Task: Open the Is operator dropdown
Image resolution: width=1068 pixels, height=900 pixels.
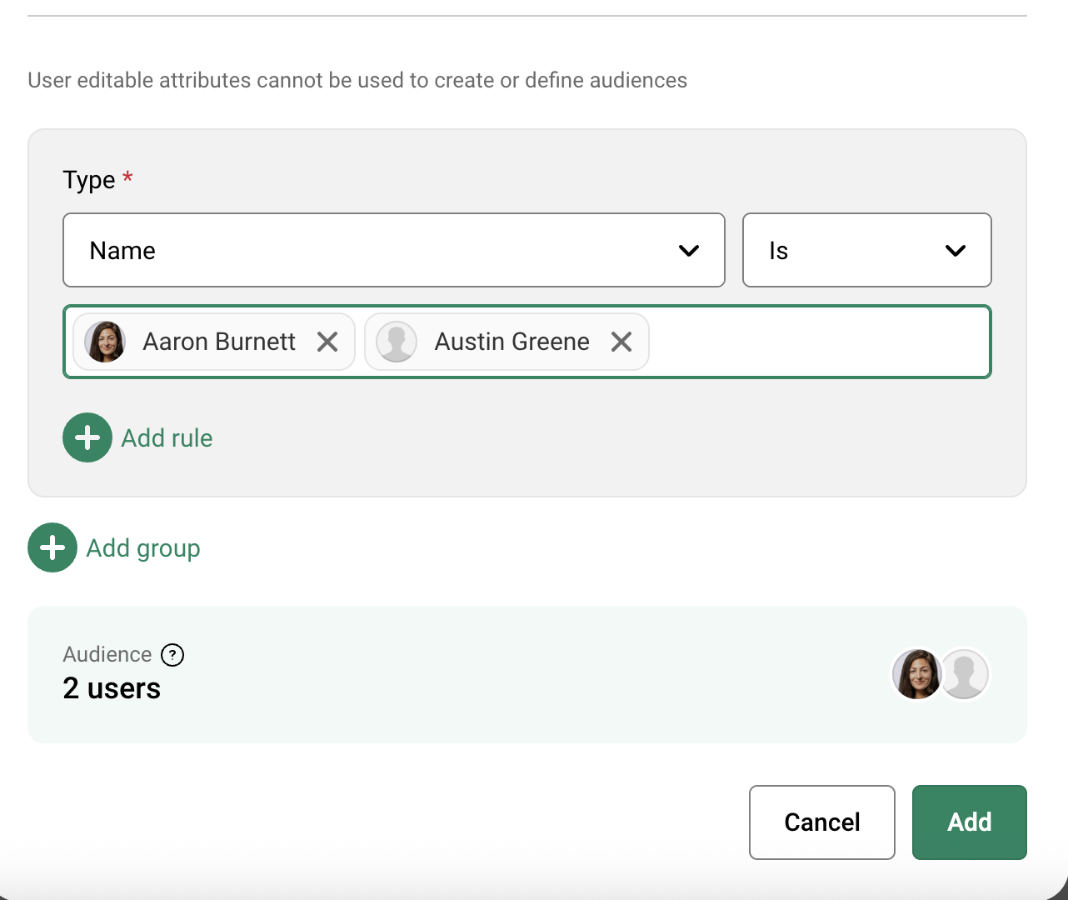Action: click(866, 250)
